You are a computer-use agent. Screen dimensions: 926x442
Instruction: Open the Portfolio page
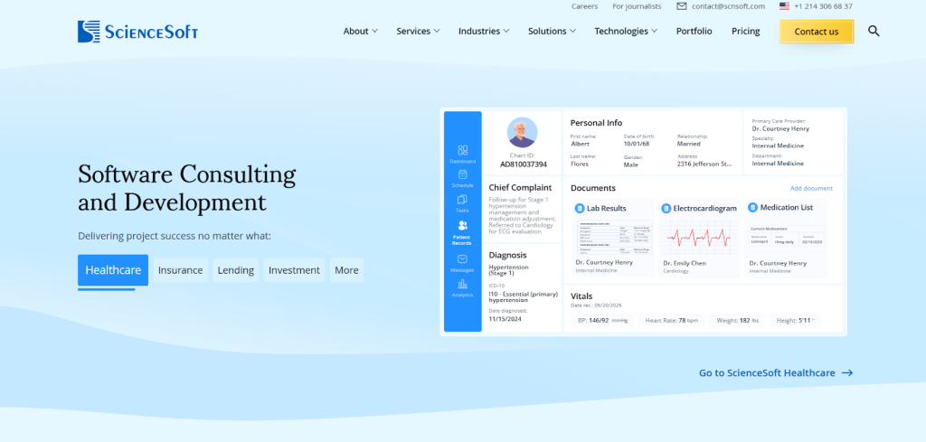[x=694, y=32]
